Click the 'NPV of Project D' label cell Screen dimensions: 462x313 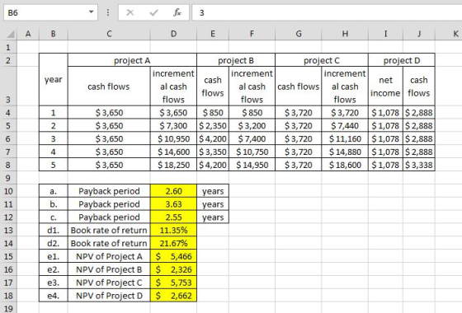(x=109, y=296)
